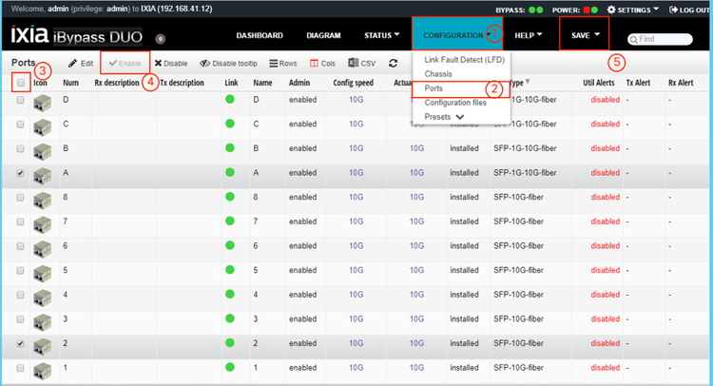Uncheck the box for port 2
713x386 pixels.
[x=20, y=344]
